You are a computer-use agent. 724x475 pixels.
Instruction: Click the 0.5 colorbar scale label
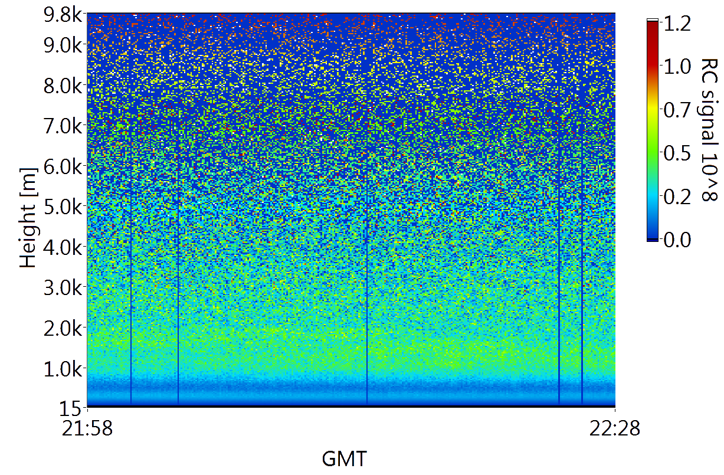[x=677, y=153]
